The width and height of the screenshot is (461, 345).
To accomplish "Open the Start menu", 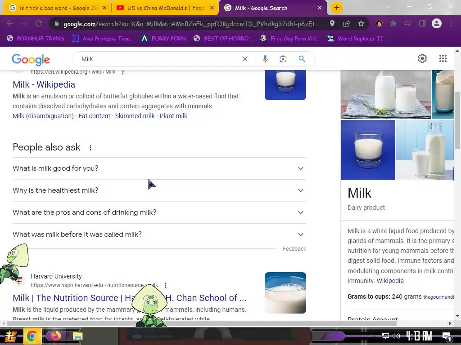I will pyautogui.click(x=11, y=336).
